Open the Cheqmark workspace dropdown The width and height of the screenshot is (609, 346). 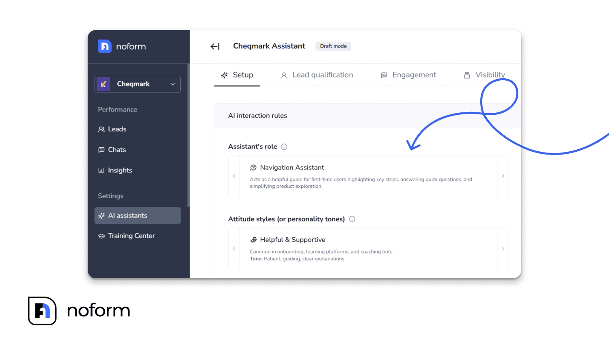(x=172, y=84)
